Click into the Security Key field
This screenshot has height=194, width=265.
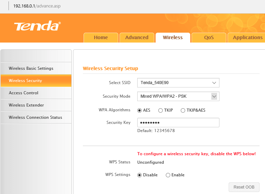(x=178, y=123)
